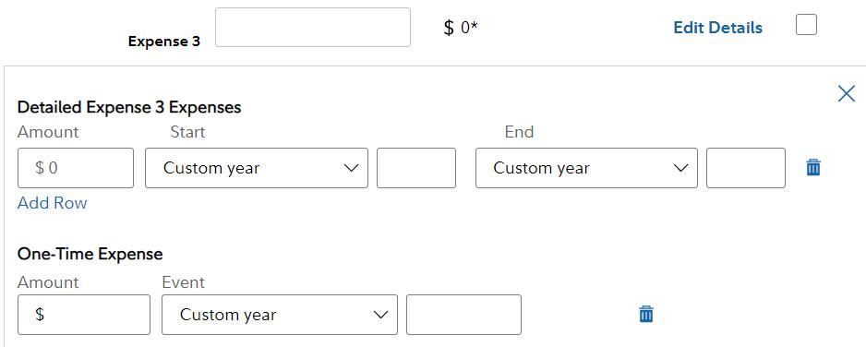Focus the Start year text box
Viewport: 866px width, 347px height.
point(416,168)
